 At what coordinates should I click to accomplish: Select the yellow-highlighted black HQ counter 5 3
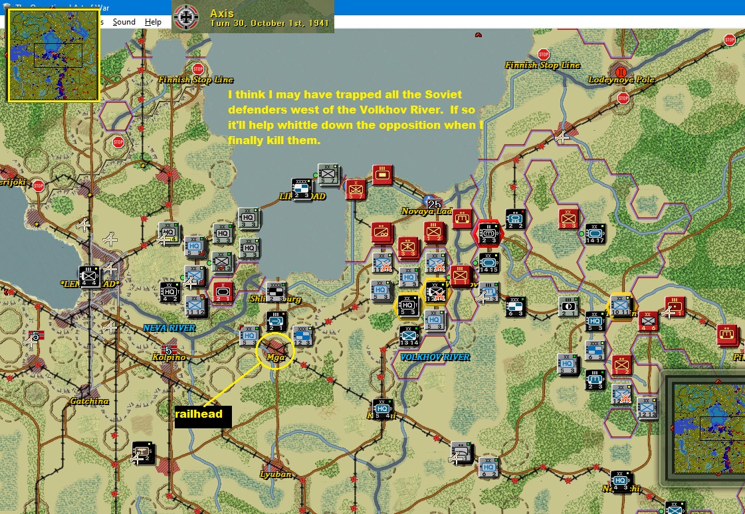pyautogui.click(x=408, y=305)
